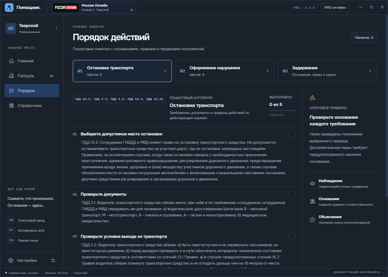The height and width of the screenshot is (277, 388).
Task: Open the Патруль section
Action: [32, 76]
